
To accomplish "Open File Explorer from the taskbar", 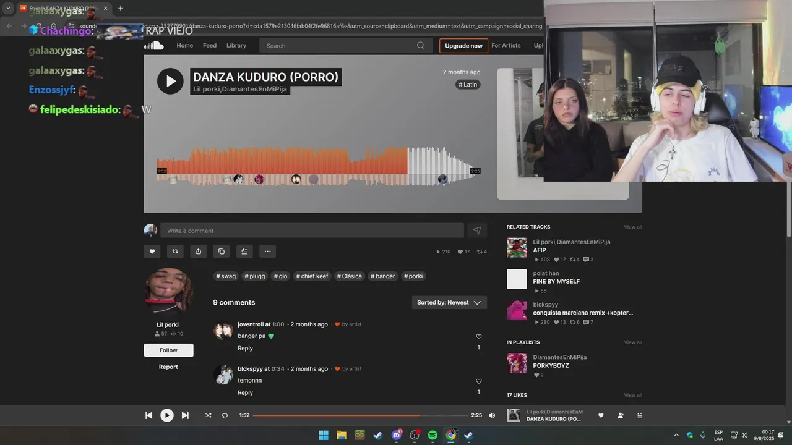I will coord(342,435).
